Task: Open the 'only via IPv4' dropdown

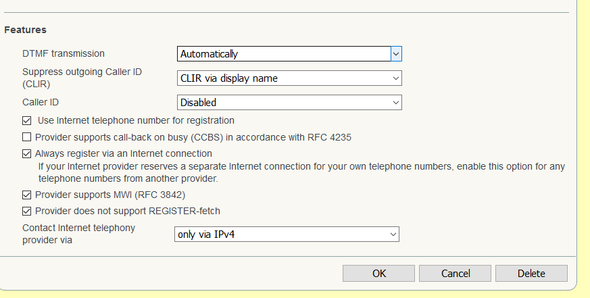Action: coord(287,234)
